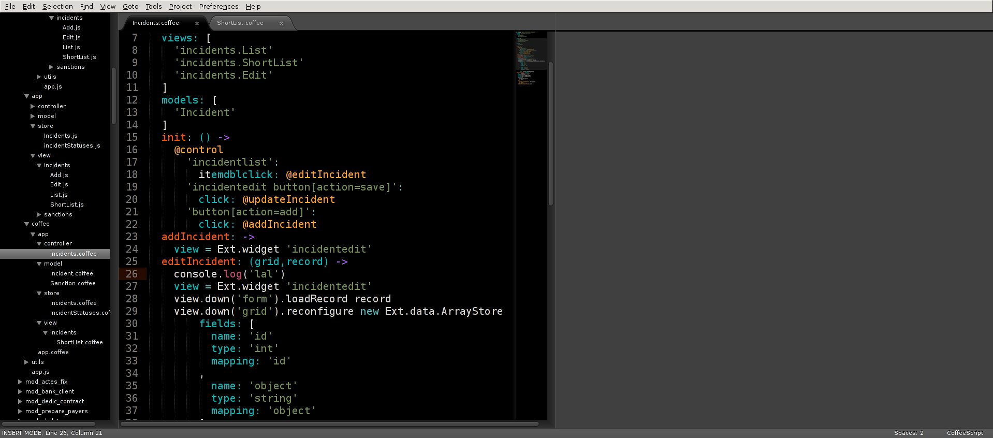Click the addIncident: function definition line
Screen dimensions: 993x438
click(208, 237)
